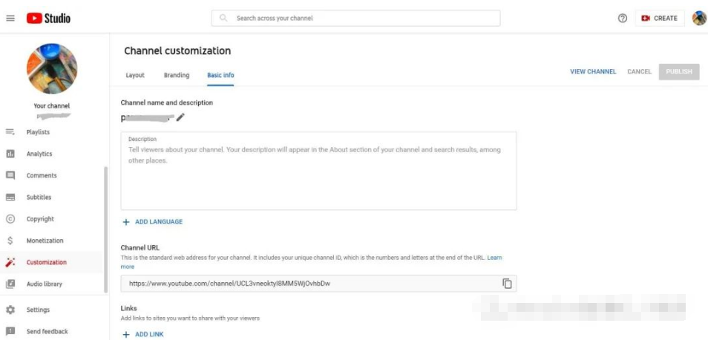The image size is (708, 343).
Task: Open Analytics from the sidebar
Action: coord(39,154)
